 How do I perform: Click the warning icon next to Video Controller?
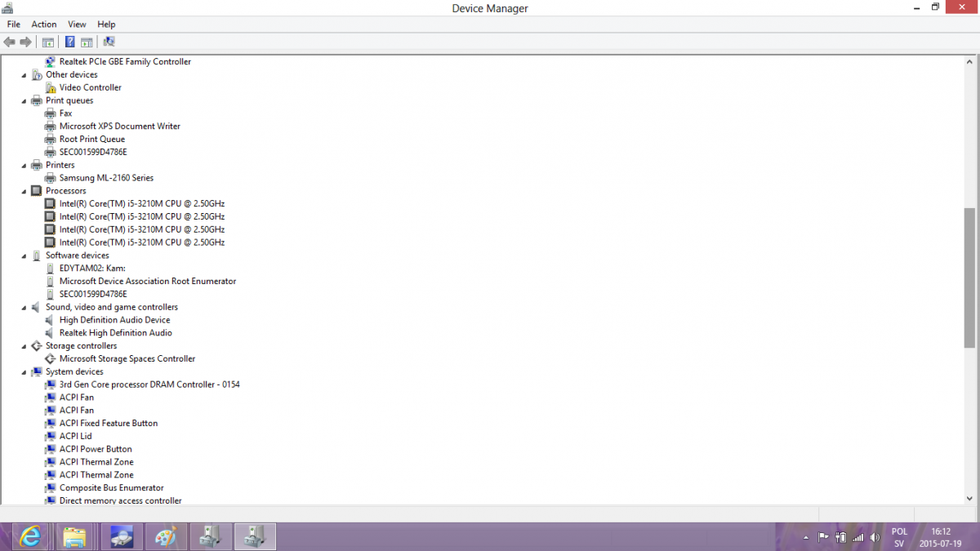click(x=51, y=87)
